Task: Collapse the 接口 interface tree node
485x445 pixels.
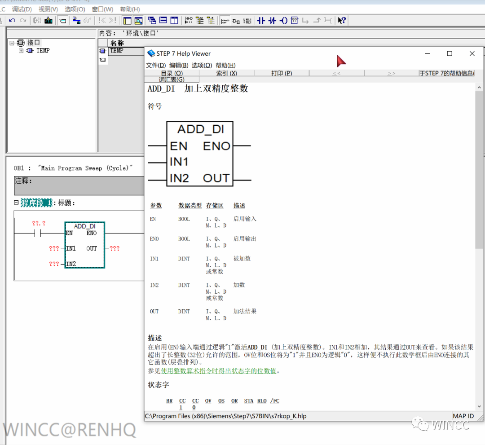Action: [x=12, y=43]
